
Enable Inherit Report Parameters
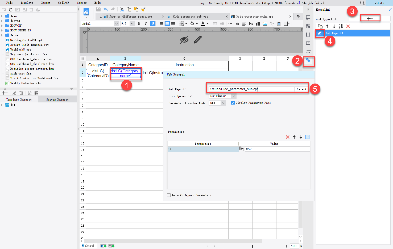point(169,195)
